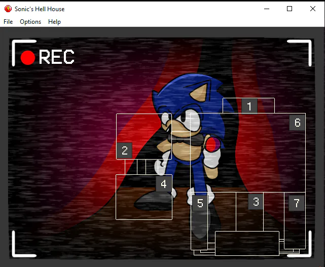Switch to camera 5 on the map
This screenshot has height=267, width=325.
(200, 203)
